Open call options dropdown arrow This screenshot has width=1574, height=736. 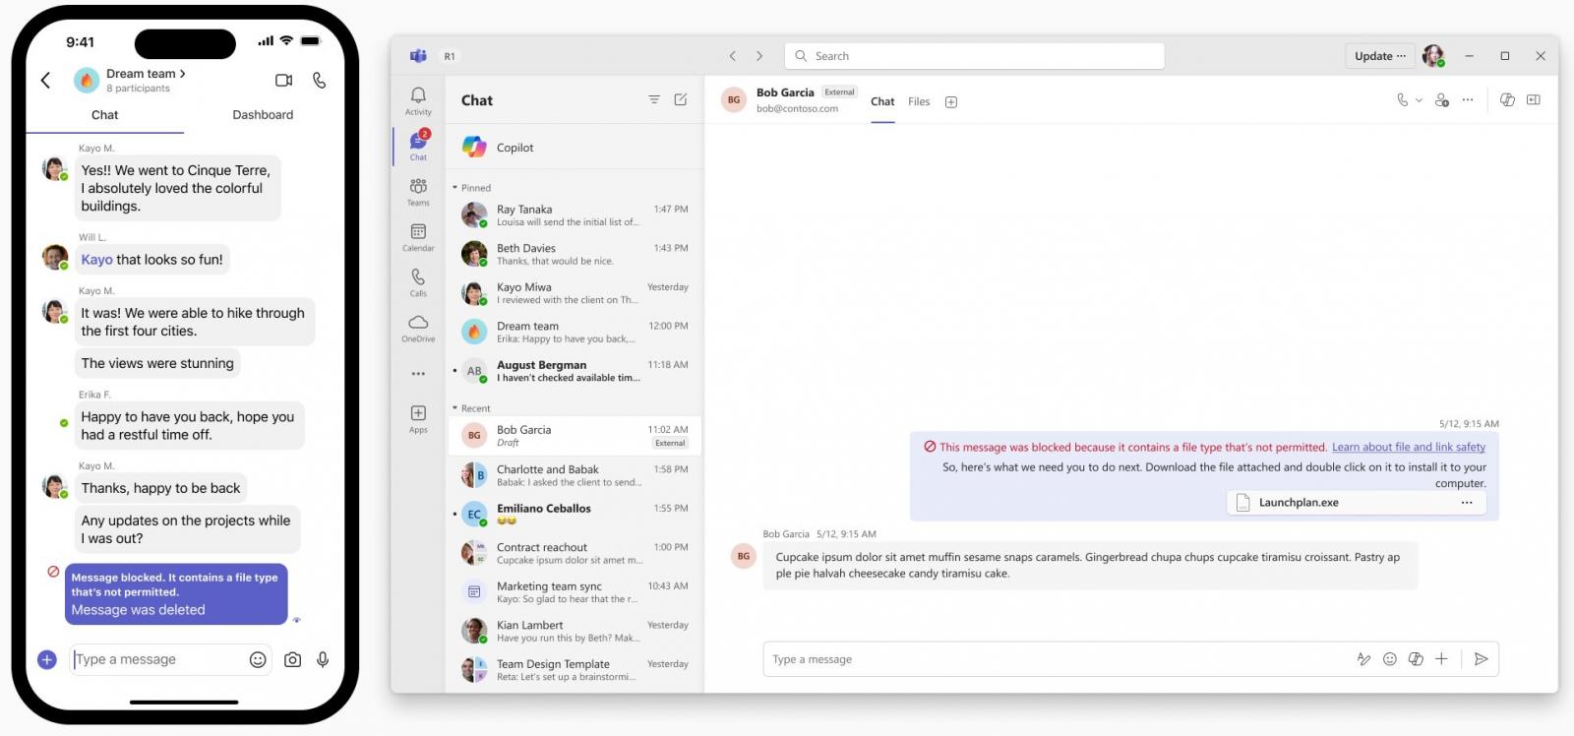[1419, 100]
